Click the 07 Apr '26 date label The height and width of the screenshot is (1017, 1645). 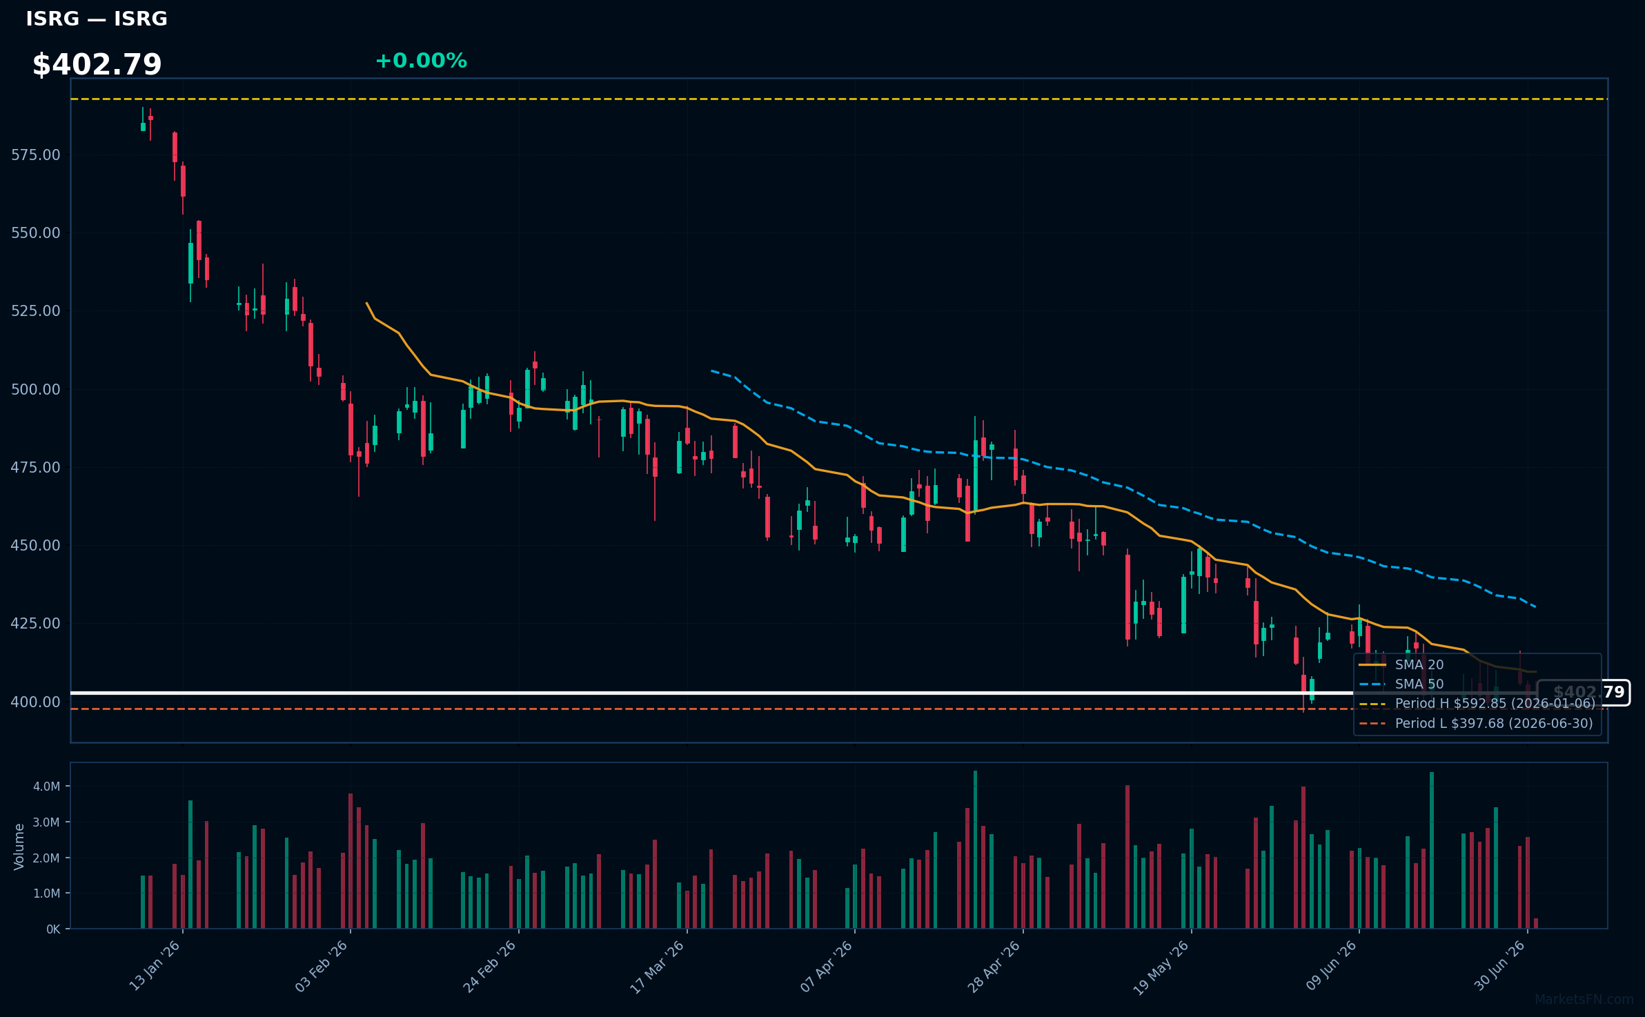pyautogui.click(x=826, y=966)
